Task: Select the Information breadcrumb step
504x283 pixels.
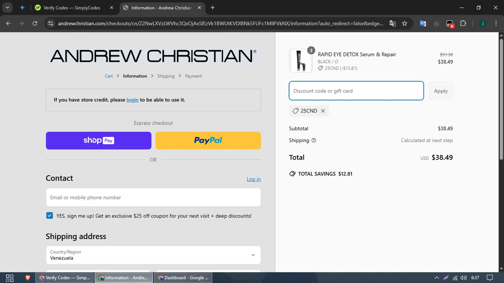Action: click(x=135, y=76)
